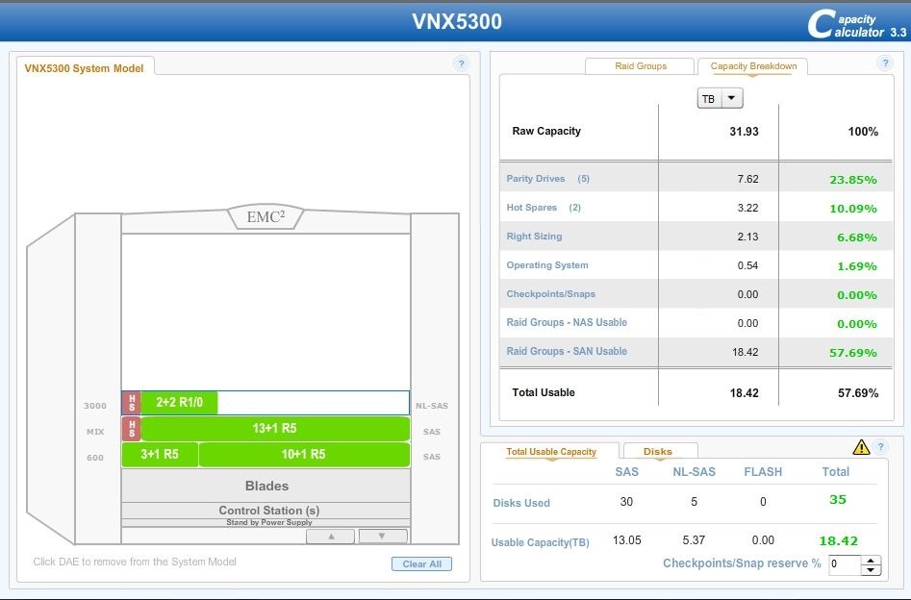Click the Hot Spares row label

[544, 208]
